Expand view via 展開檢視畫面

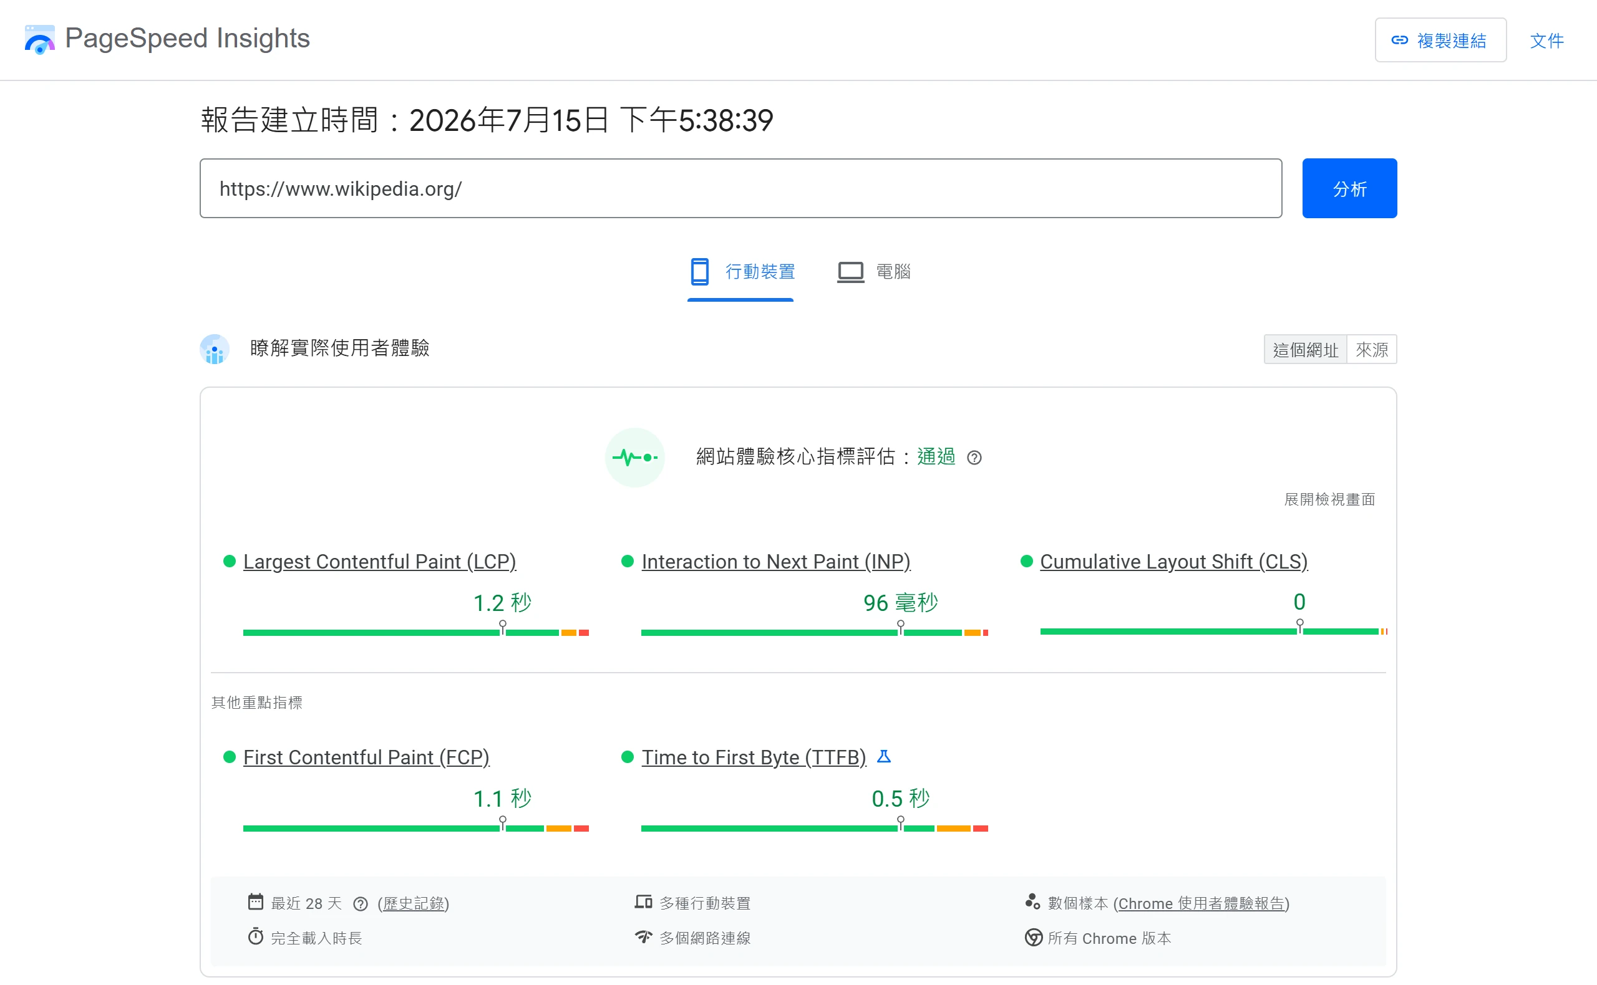point(1329,499)
